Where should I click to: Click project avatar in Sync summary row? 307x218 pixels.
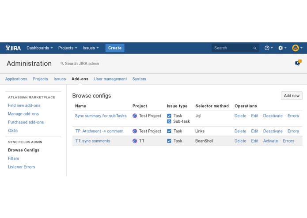click(x=135, y=116)
